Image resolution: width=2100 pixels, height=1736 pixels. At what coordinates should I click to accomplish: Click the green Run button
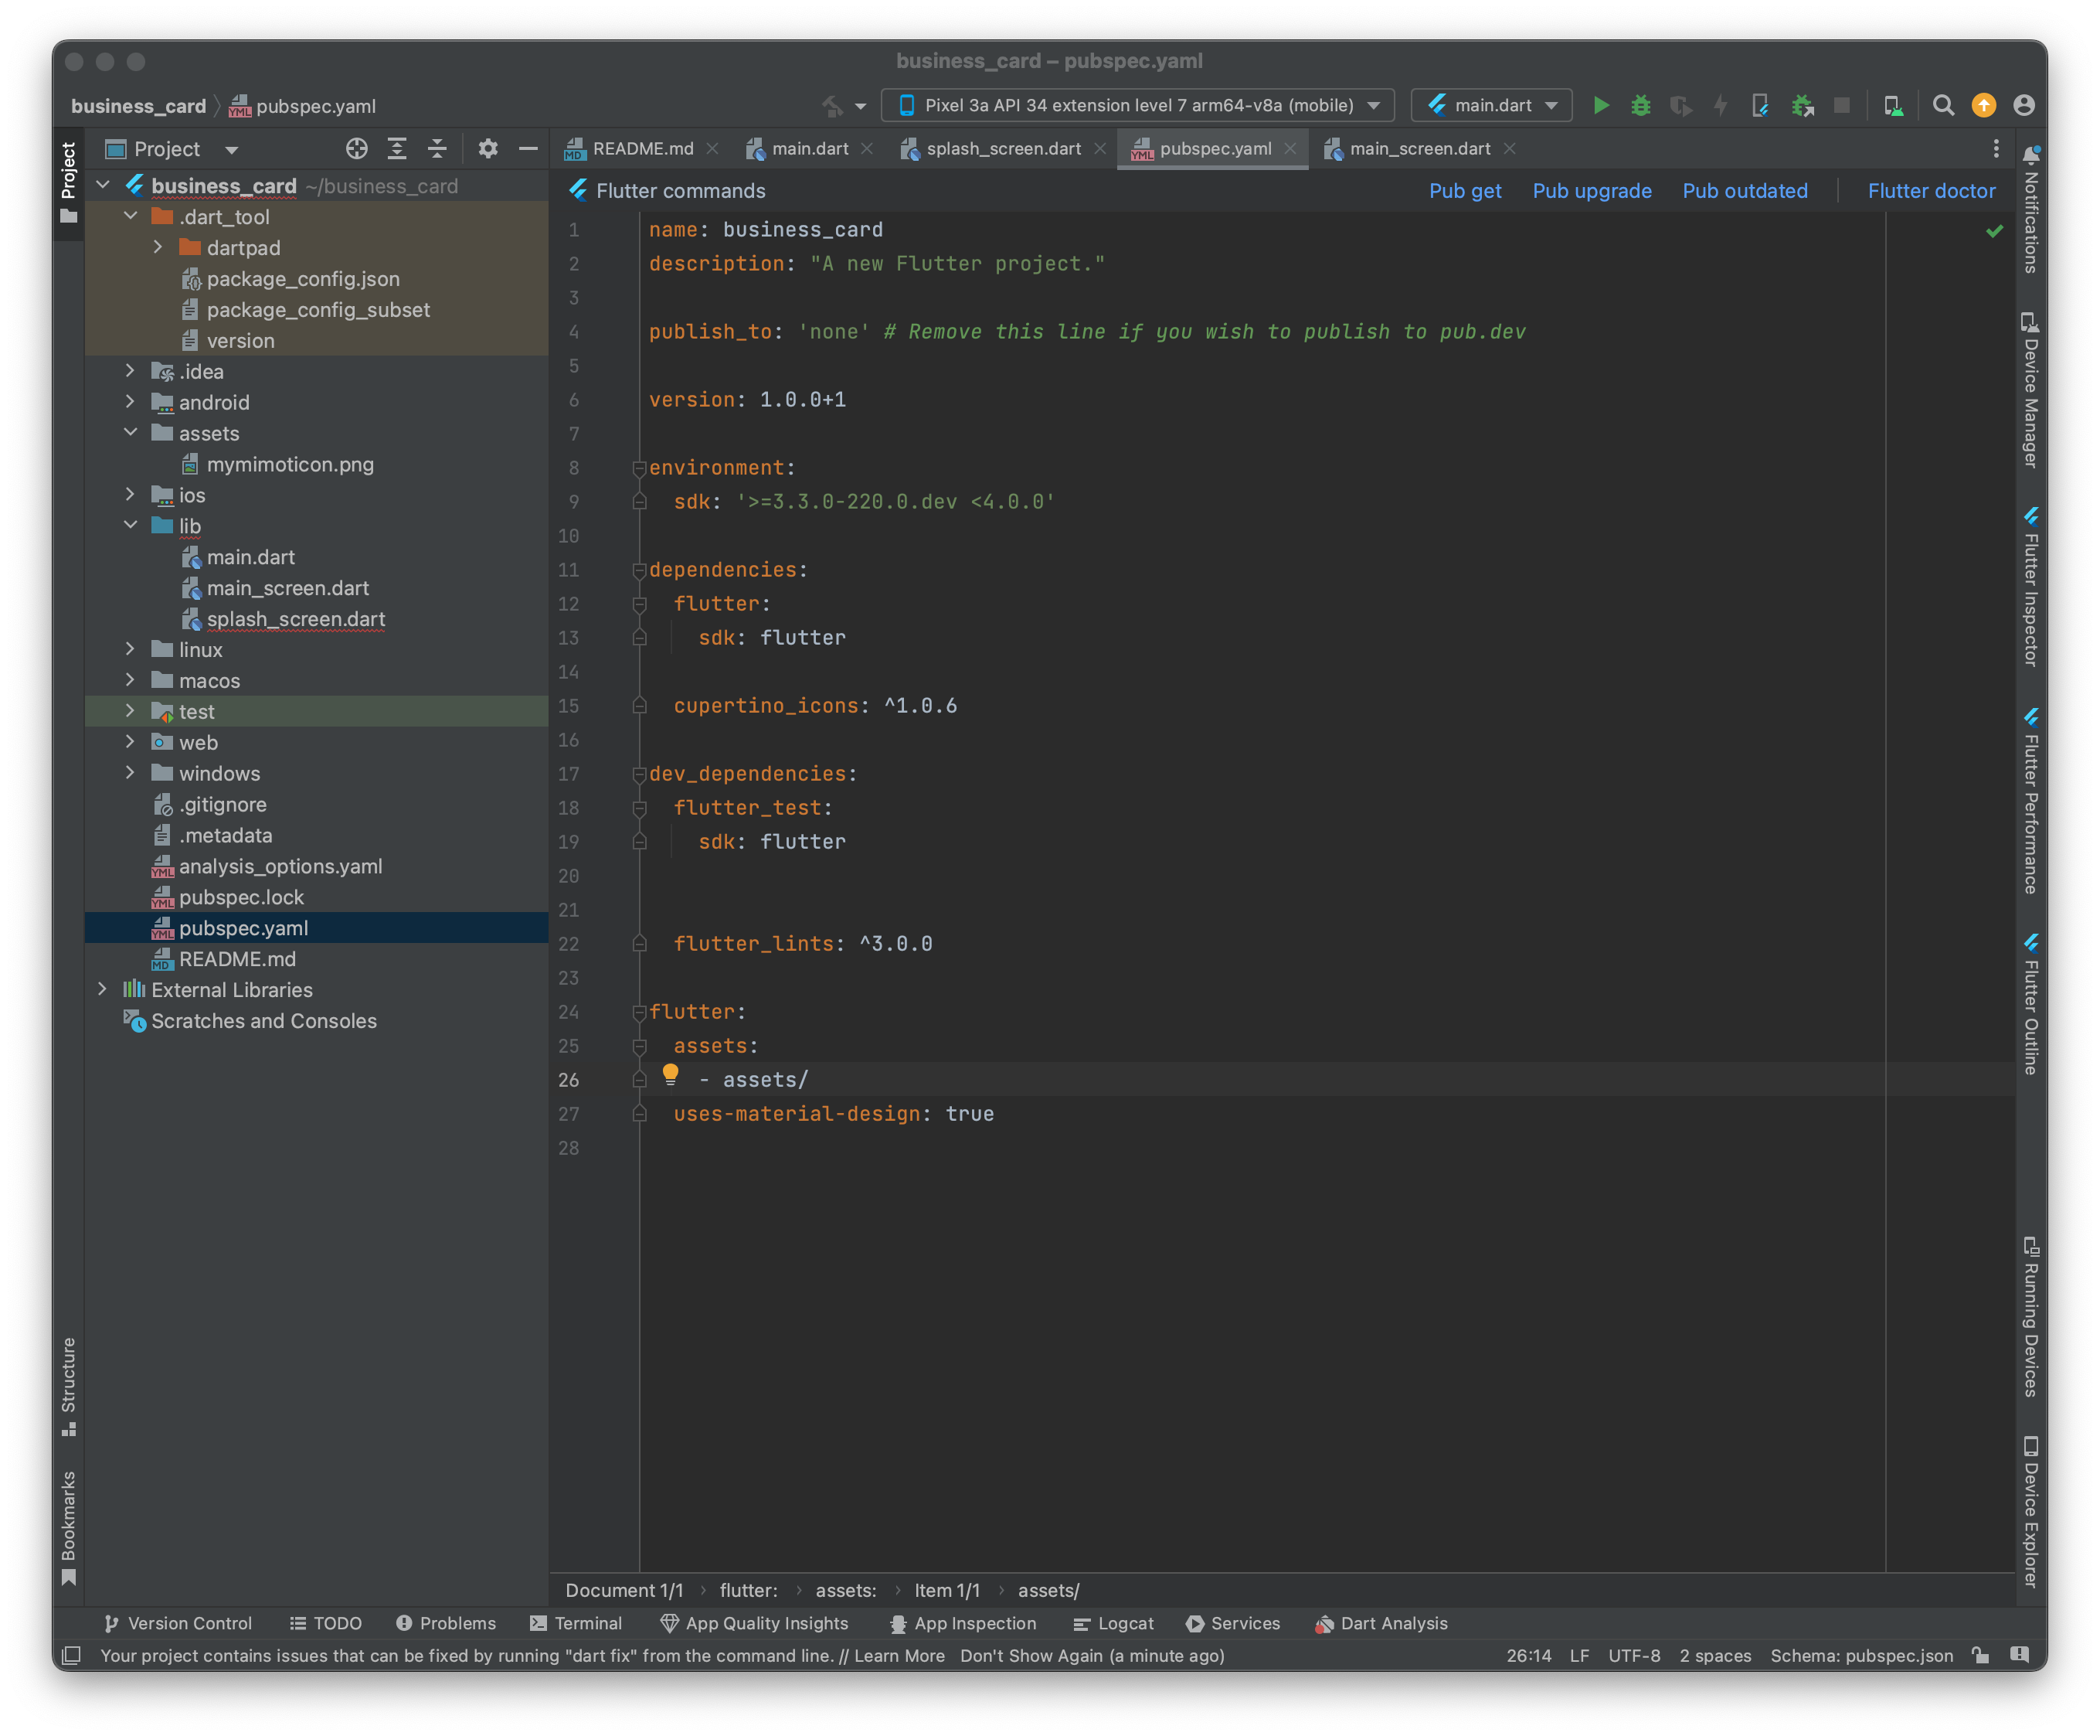point(1600,105)
